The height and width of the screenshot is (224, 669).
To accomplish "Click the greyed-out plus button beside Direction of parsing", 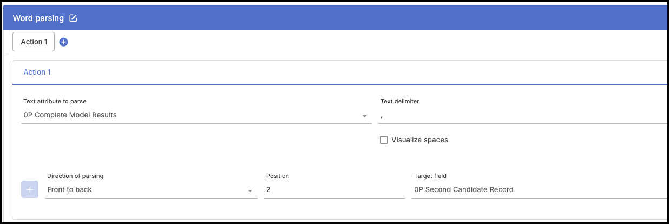I will point(30,189).
